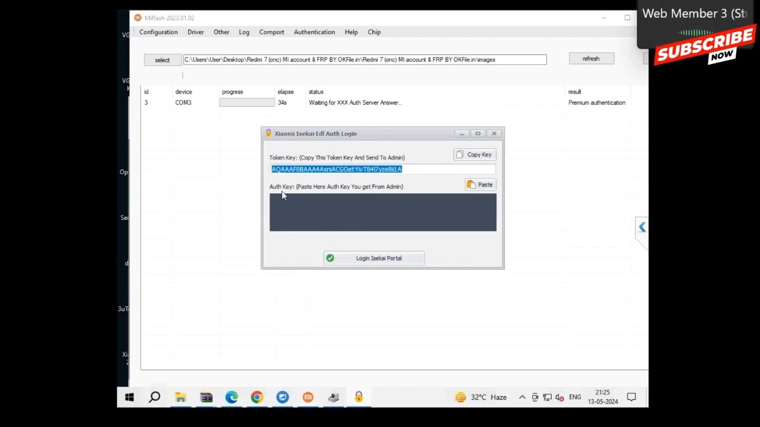Open the Help menu
The width and height of the screenshot is (760, 427).
click(x=351, y=32)
